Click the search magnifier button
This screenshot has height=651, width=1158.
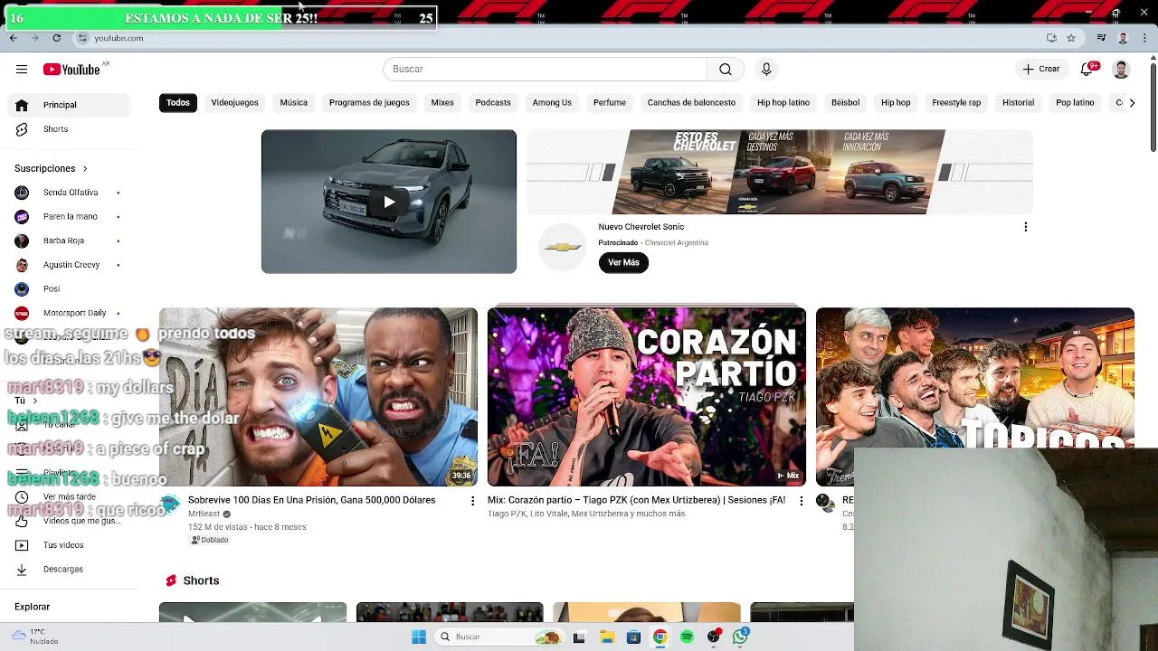tap(726, 70)
